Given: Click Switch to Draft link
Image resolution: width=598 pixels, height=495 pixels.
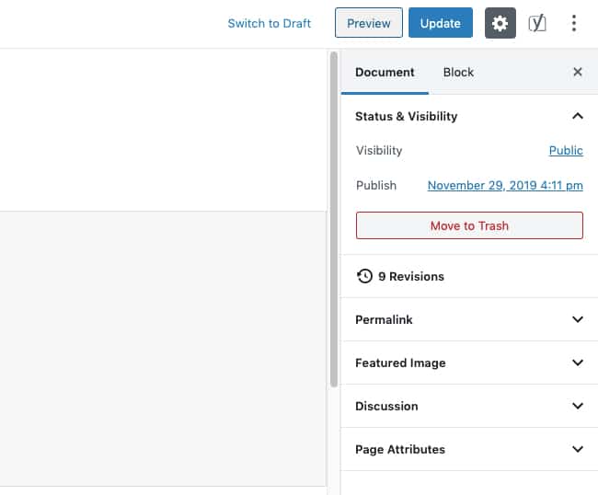Looking at the screenshot, I should point(270,23).
